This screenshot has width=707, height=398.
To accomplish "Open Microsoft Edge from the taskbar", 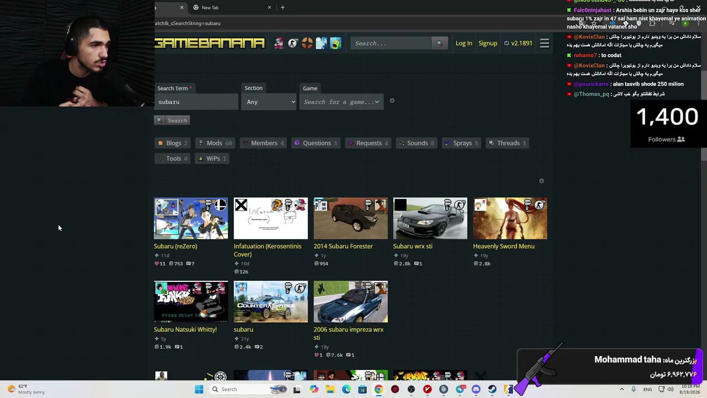I will (x=346, y=389).
